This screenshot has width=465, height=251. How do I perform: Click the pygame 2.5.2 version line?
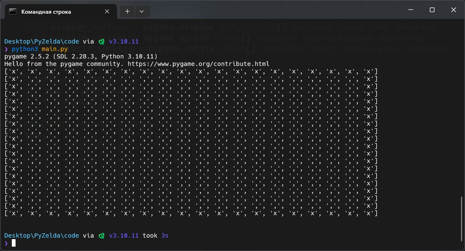[x=81, y=57]
